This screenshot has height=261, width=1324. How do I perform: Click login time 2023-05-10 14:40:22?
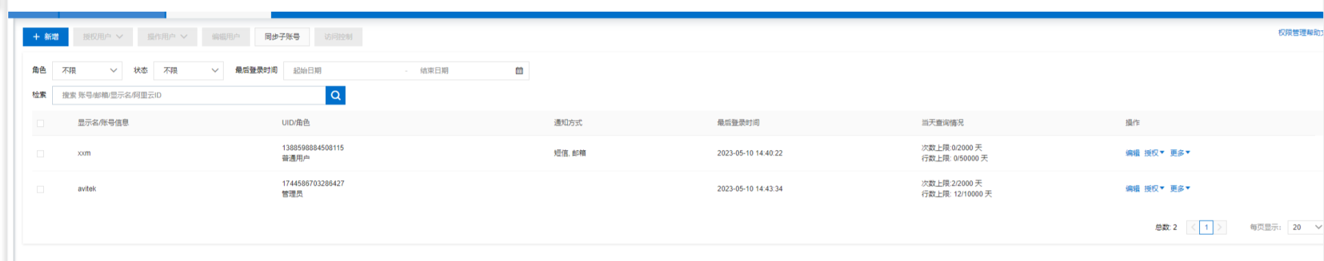(750, 153)
